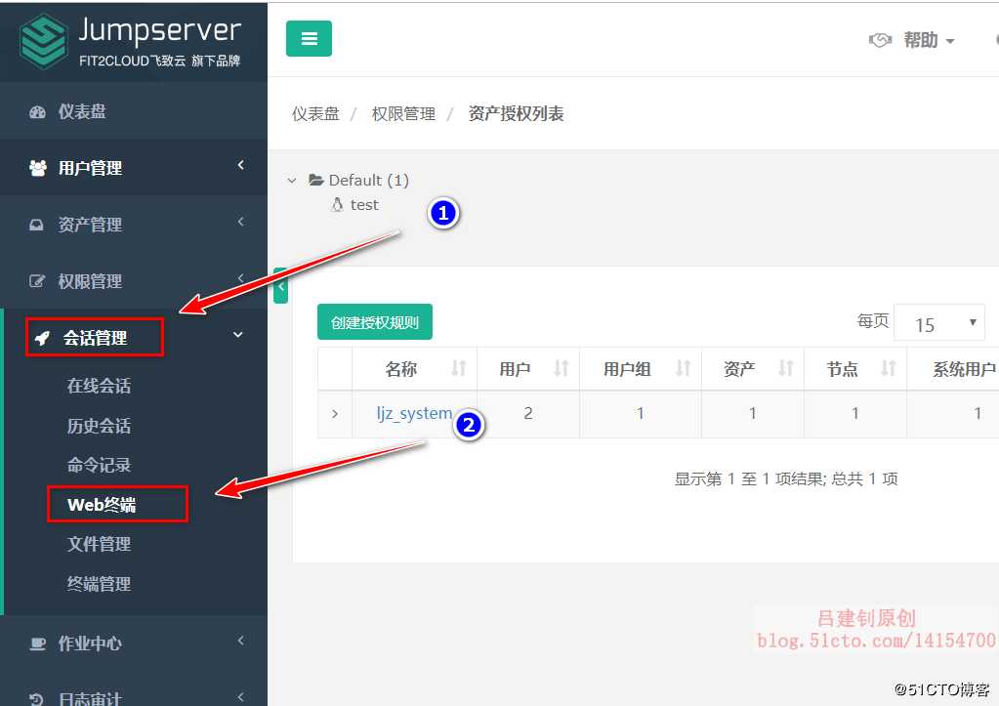999x706 pixels.
Task: Toggle sidebar with the hamburger menu button
Action: tap(309, 39)
